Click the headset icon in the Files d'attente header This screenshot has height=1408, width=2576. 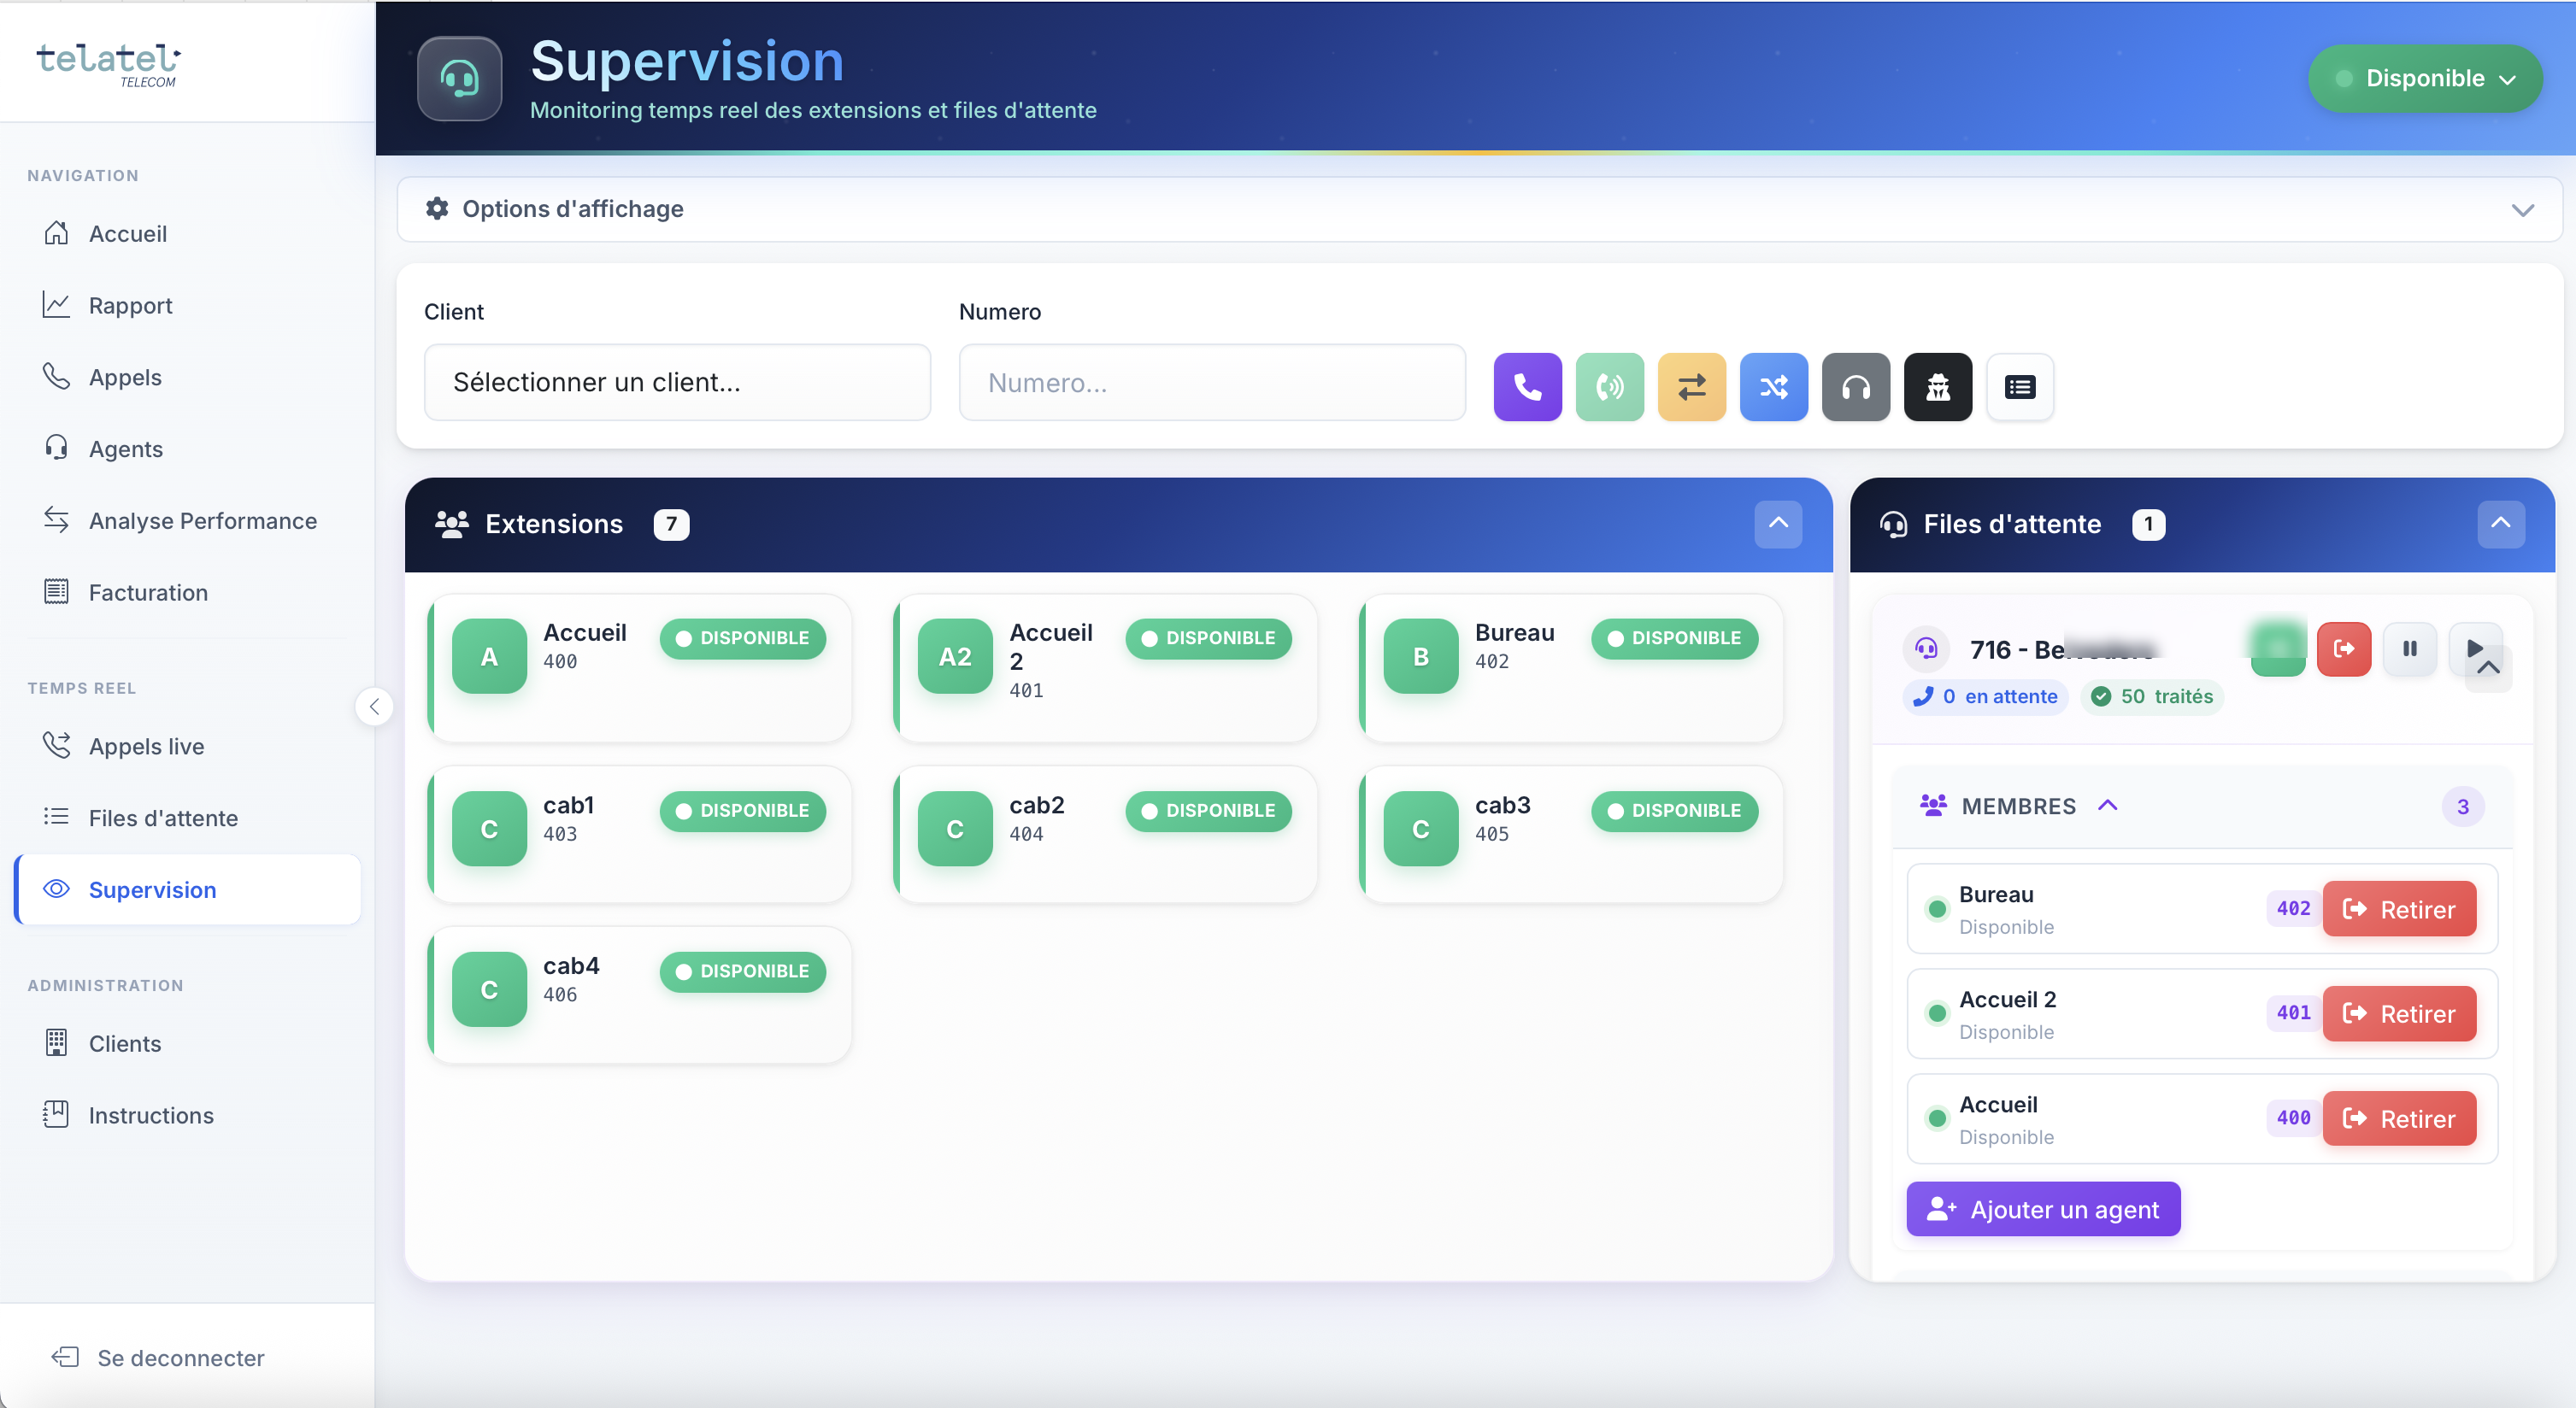pos(1893,524)
